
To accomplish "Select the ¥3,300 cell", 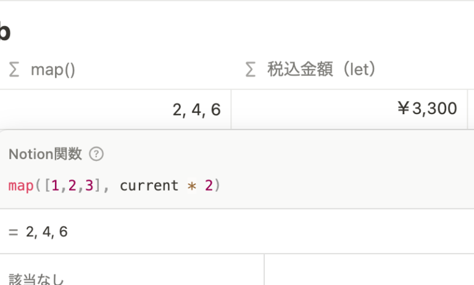I will (x=426, y=109).
